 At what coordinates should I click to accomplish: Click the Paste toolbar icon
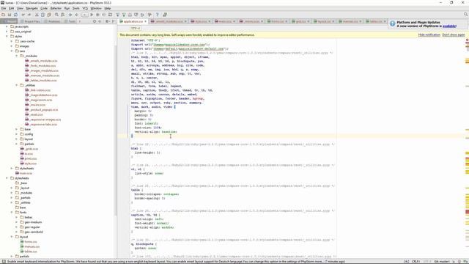[x=49, y=15]
